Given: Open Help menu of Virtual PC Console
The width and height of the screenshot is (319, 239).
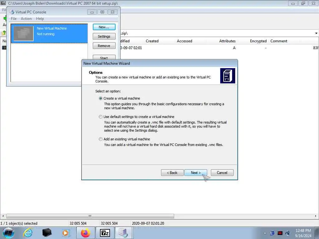Looking at the screenshot, I should tap(40, 18).
